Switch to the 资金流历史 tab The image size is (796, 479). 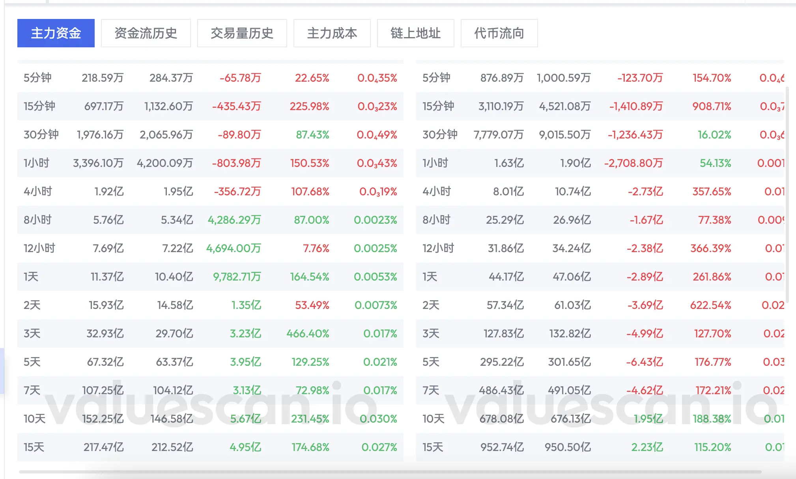pos(146,33)
